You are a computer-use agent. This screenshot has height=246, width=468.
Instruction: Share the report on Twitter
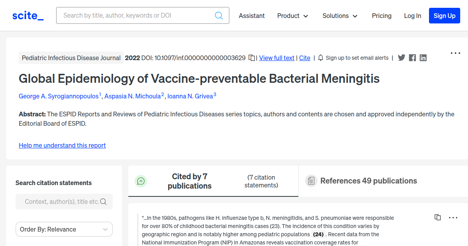coord(401,58)
